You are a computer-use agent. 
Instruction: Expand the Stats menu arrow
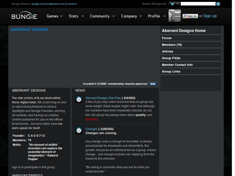pyautogui.click(x=83, y=16)
